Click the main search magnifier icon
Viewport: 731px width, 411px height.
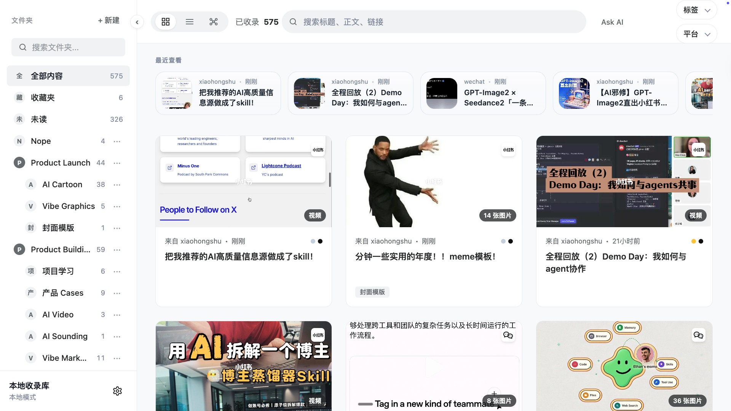pos(293,22)
